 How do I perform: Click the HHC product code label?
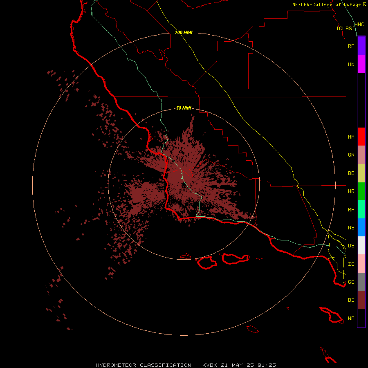point(359,25)
